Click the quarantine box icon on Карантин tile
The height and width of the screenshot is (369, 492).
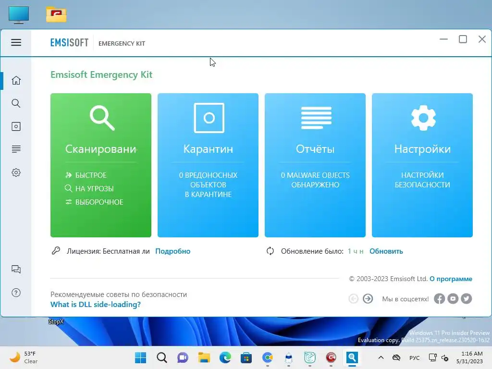(209, 118)
